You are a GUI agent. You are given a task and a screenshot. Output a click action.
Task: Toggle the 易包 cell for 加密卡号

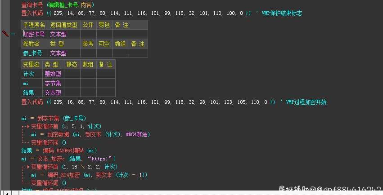coord(104,34)
